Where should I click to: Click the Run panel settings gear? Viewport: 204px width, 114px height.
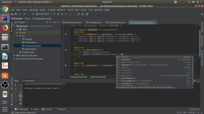pos(194,81)
